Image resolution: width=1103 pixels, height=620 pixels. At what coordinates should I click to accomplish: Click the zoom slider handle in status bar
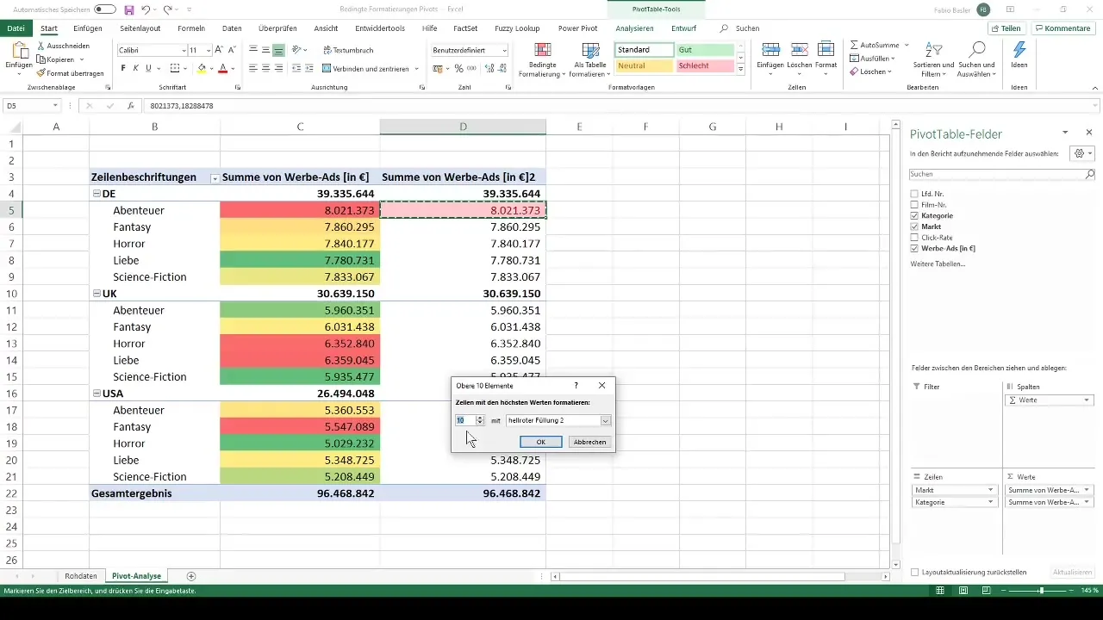1041,591
